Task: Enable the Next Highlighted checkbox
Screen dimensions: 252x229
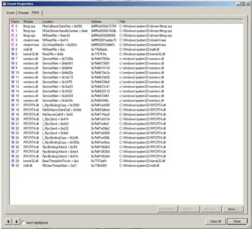Action: (x=23, y=222)
